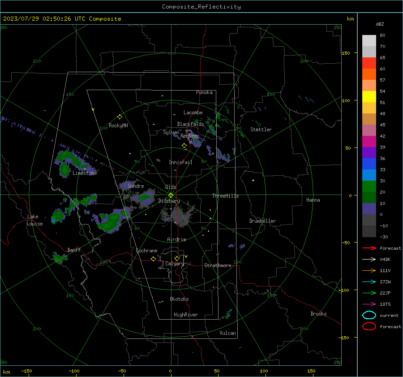Click the -150 tick on bottom km axis

click(x=26, y=371)
